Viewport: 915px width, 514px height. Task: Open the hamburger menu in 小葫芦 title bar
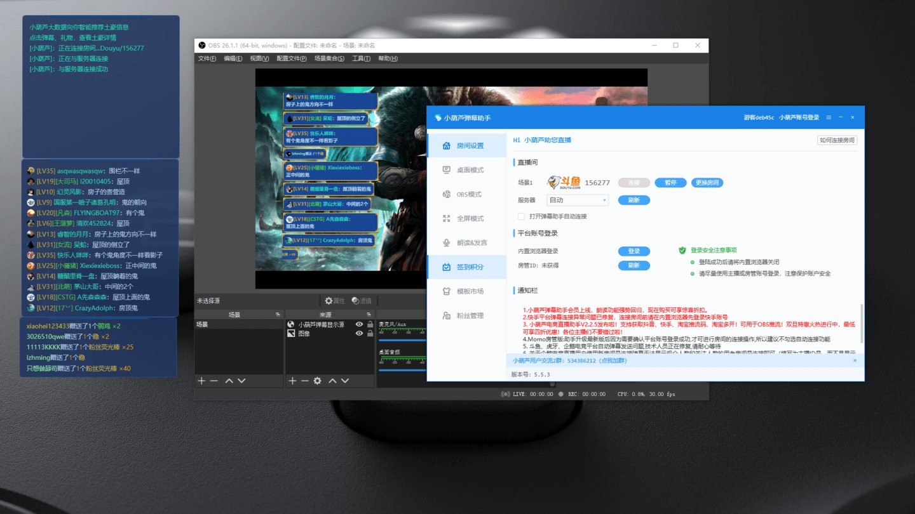click(x=829, y=117)
